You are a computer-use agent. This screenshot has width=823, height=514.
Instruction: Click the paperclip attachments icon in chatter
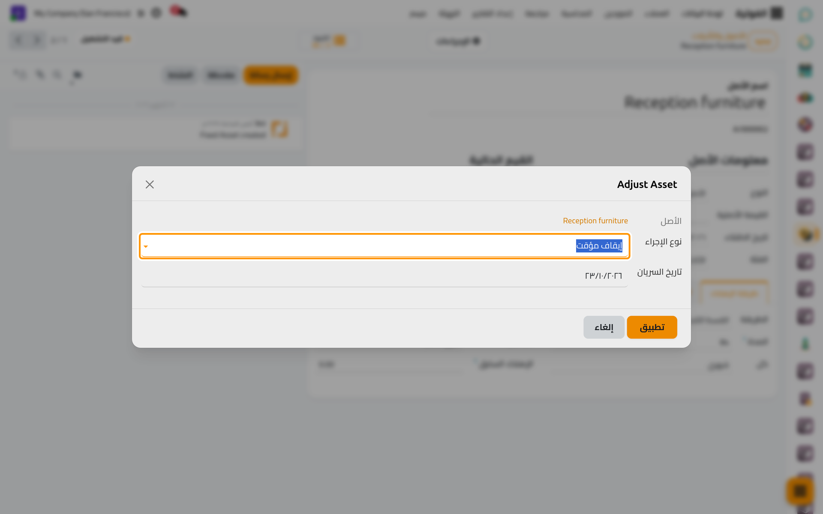40,75
